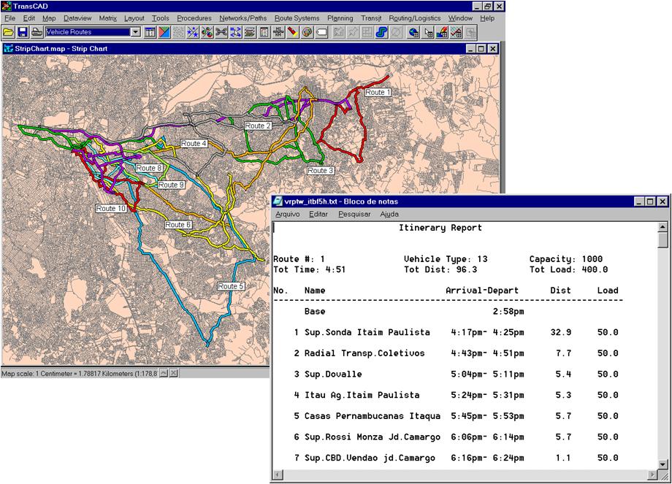Screen dimensions: 672x484
Task: Open the Tools menu
Action: (x=160, y=18)
